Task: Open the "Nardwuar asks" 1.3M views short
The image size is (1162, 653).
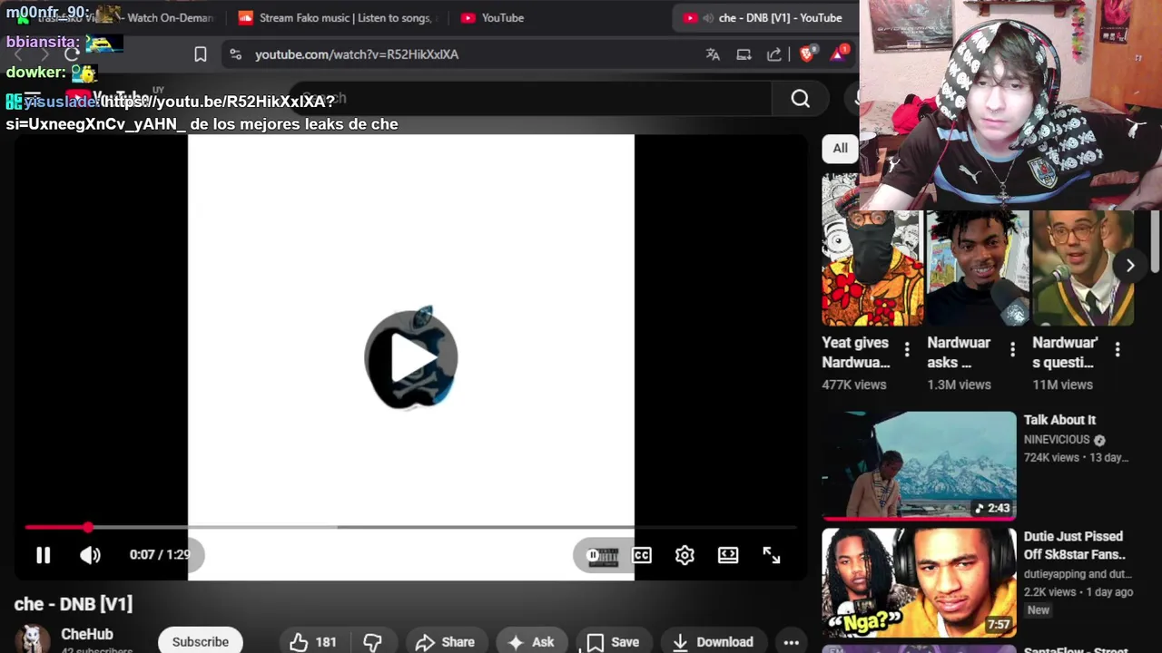Action: coord(978,268)
